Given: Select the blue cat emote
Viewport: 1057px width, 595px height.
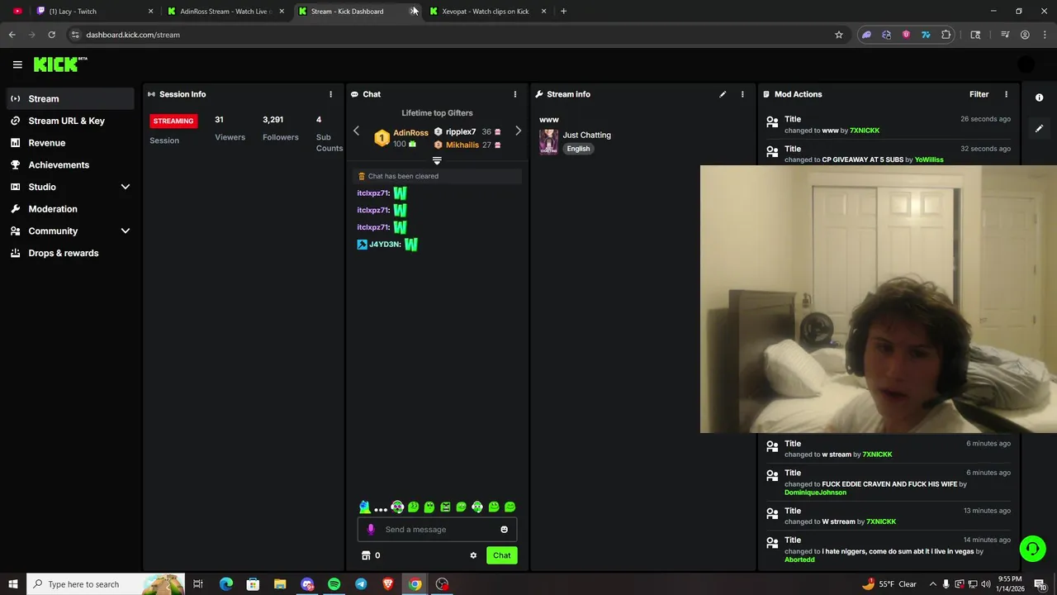Looking at the screenshot, I should [x=364, y=507].
